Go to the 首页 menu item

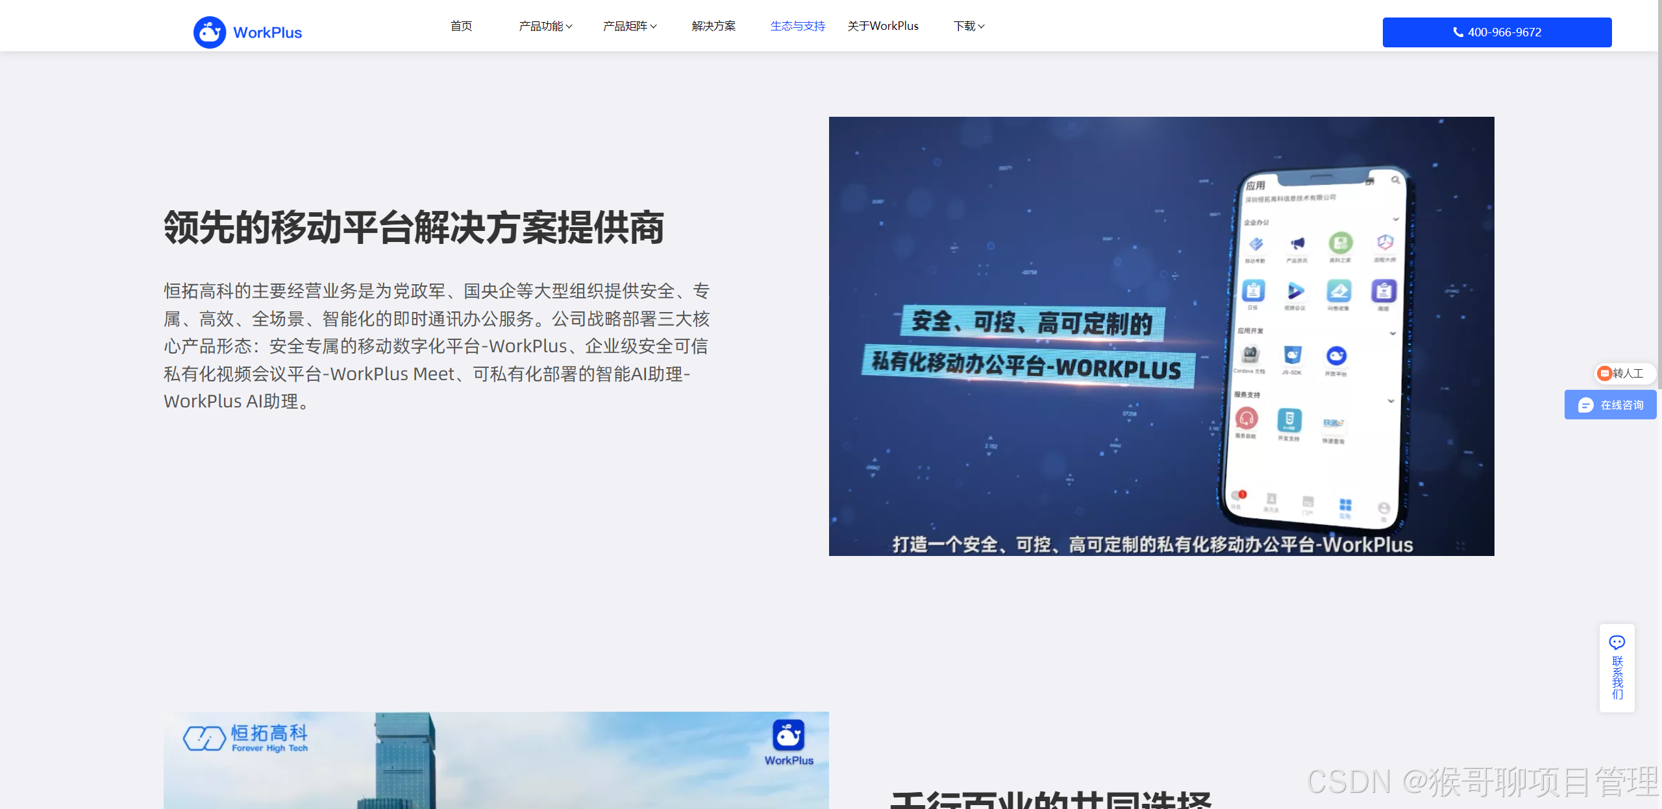point(461,26)
